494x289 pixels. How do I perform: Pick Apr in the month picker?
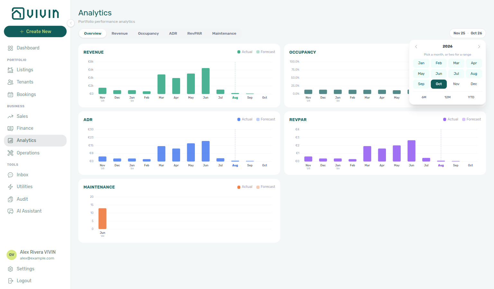(x=474, y=63)
